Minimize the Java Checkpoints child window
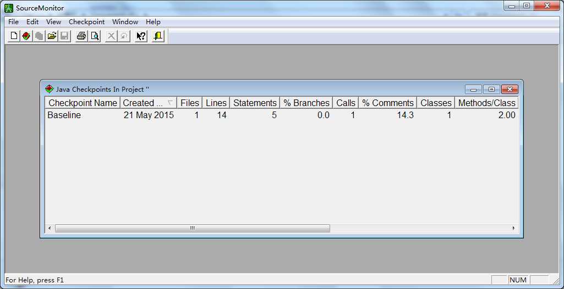This screenshot has width=564, height=289. pos(473,90)
